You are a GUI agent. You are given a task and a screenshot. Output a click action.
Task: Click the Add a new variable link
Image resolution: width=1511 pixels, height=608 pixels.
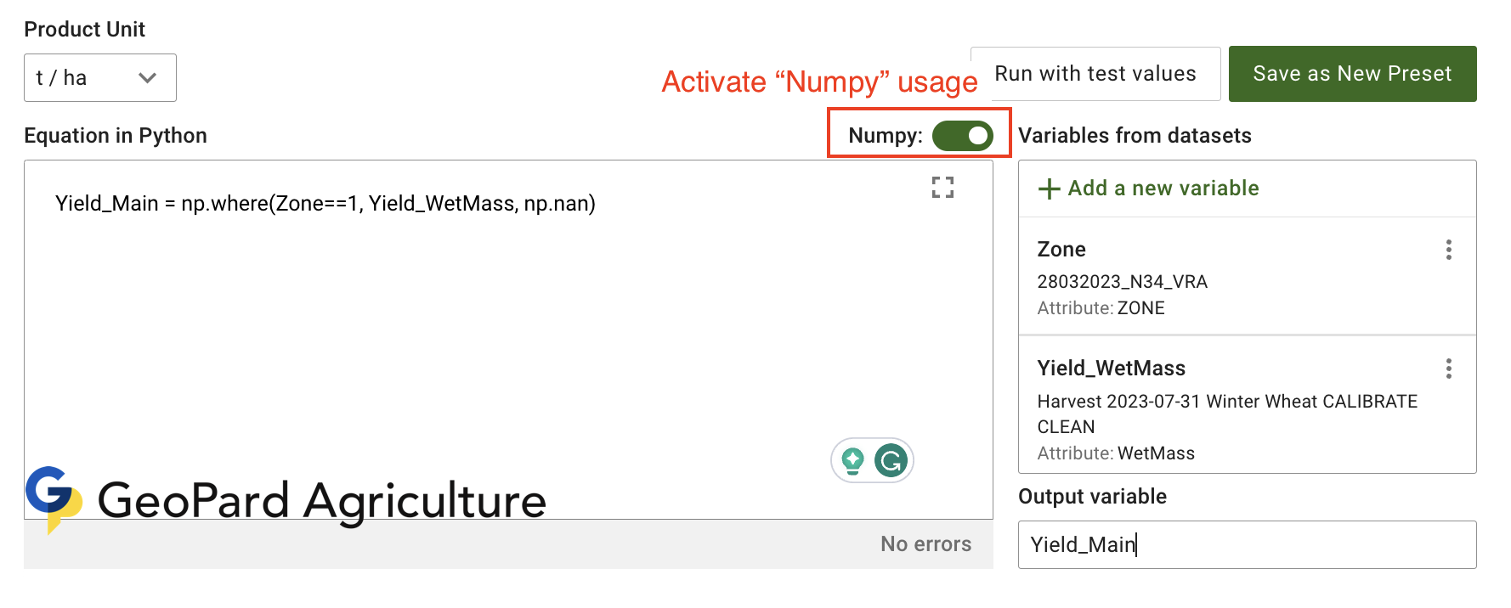tap(1163, 189)
